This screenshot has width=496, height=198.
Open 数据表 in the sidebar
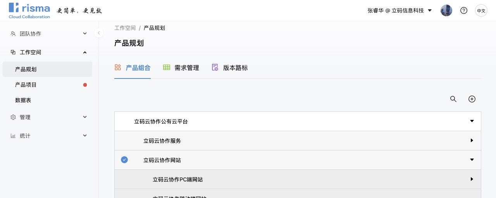click(x=23, y=100)
